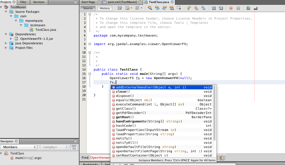Click the Shift Line Left icon

pos(214,8)
